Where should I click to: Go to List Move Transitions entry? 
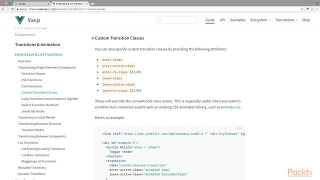click(35, 155)
